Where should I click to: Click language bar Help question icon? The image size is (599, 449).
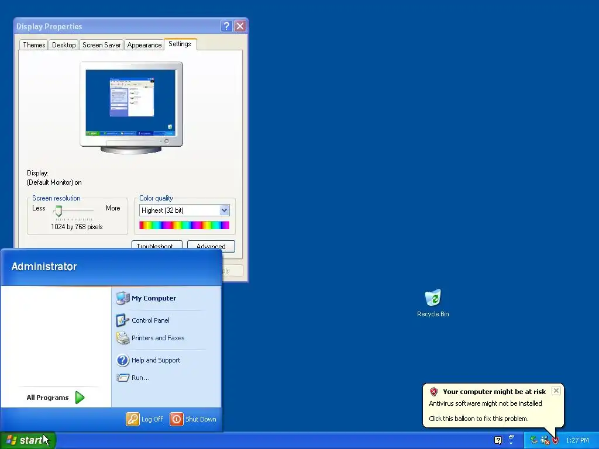(498, 440)
